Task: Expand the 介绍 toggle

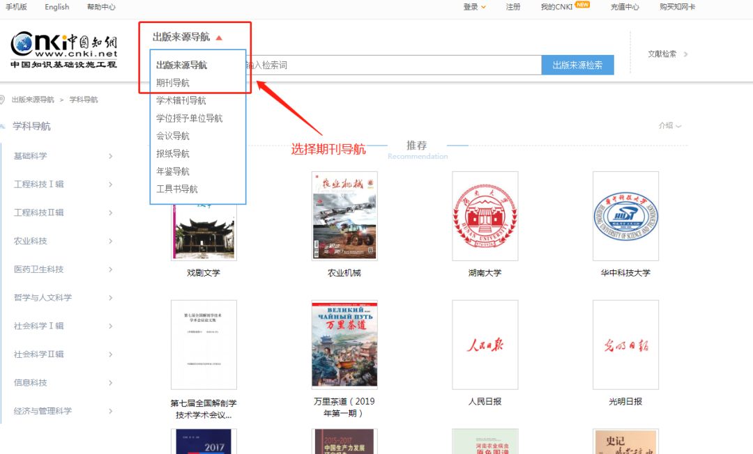Action: [x=670, y=125]
